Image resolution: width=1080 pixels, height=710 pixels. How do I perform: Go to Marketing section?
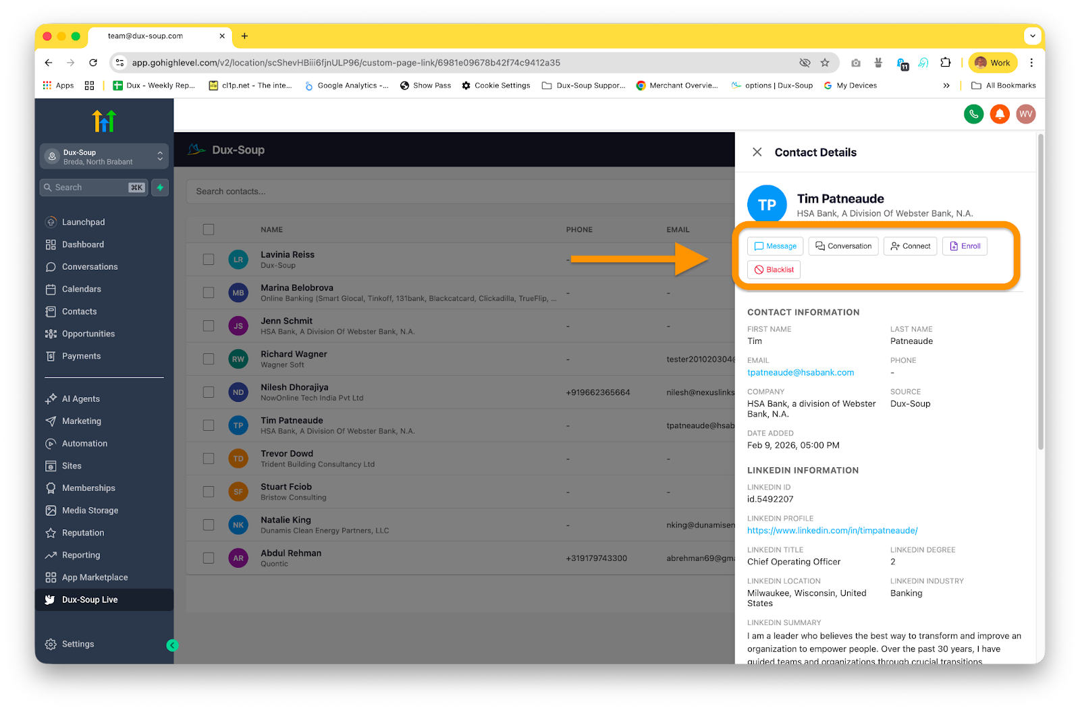(82, 421)
